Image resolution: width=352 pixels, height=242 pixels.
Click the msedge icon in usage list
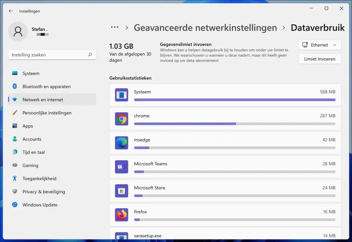(122, 143)
